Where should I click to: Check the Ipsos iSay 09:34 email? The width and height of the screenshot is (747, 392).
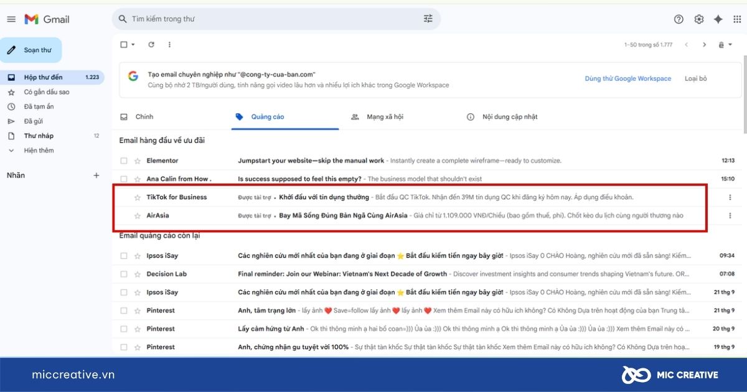123,256
